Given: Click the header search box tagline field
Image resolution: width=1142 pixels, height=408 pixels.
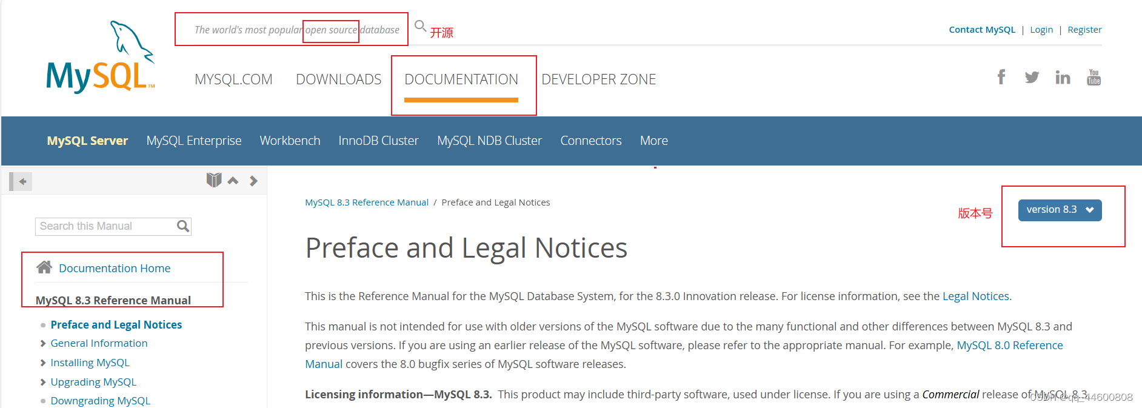Looking at the screenshot, I should click(297, 30).
